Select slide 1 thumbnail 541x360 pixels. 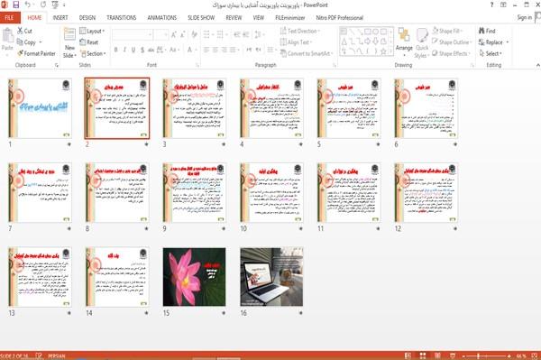click(x=40, y=108)
